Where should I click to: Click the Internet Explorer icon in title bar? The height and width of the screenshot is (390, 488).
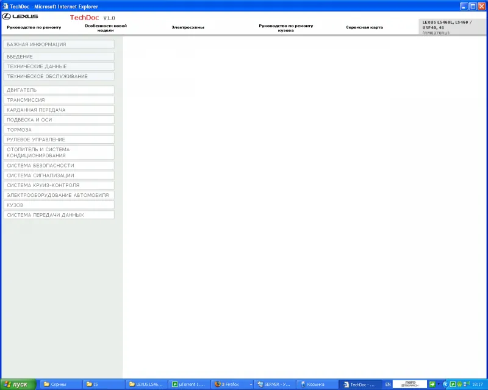coord(5,5)
